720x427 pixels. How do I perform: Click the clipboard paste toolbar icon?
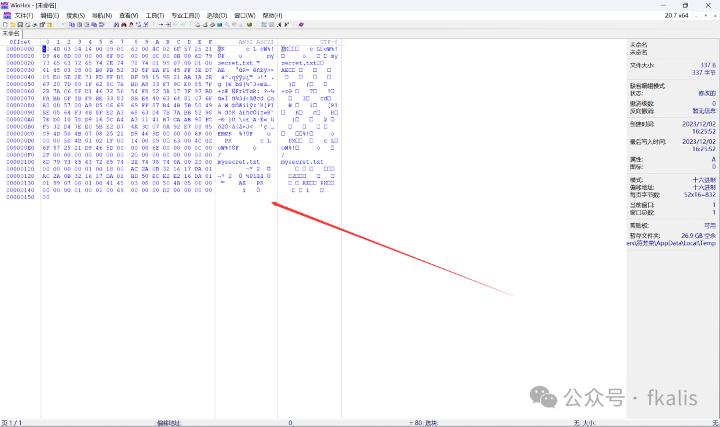87,25
